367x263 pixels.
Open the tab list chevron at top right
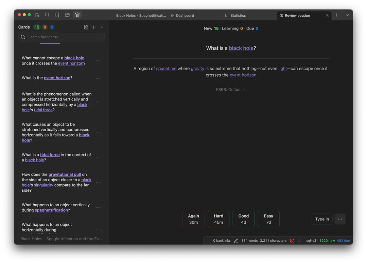[x=347, y=15]
